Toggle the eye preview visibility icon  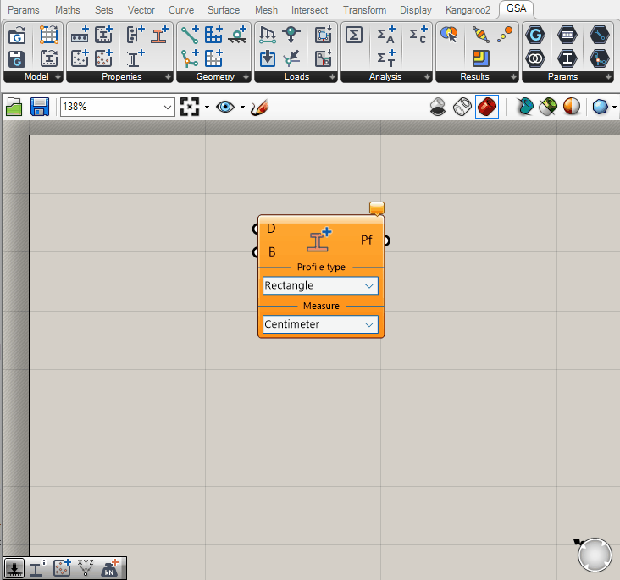[225, 108]
